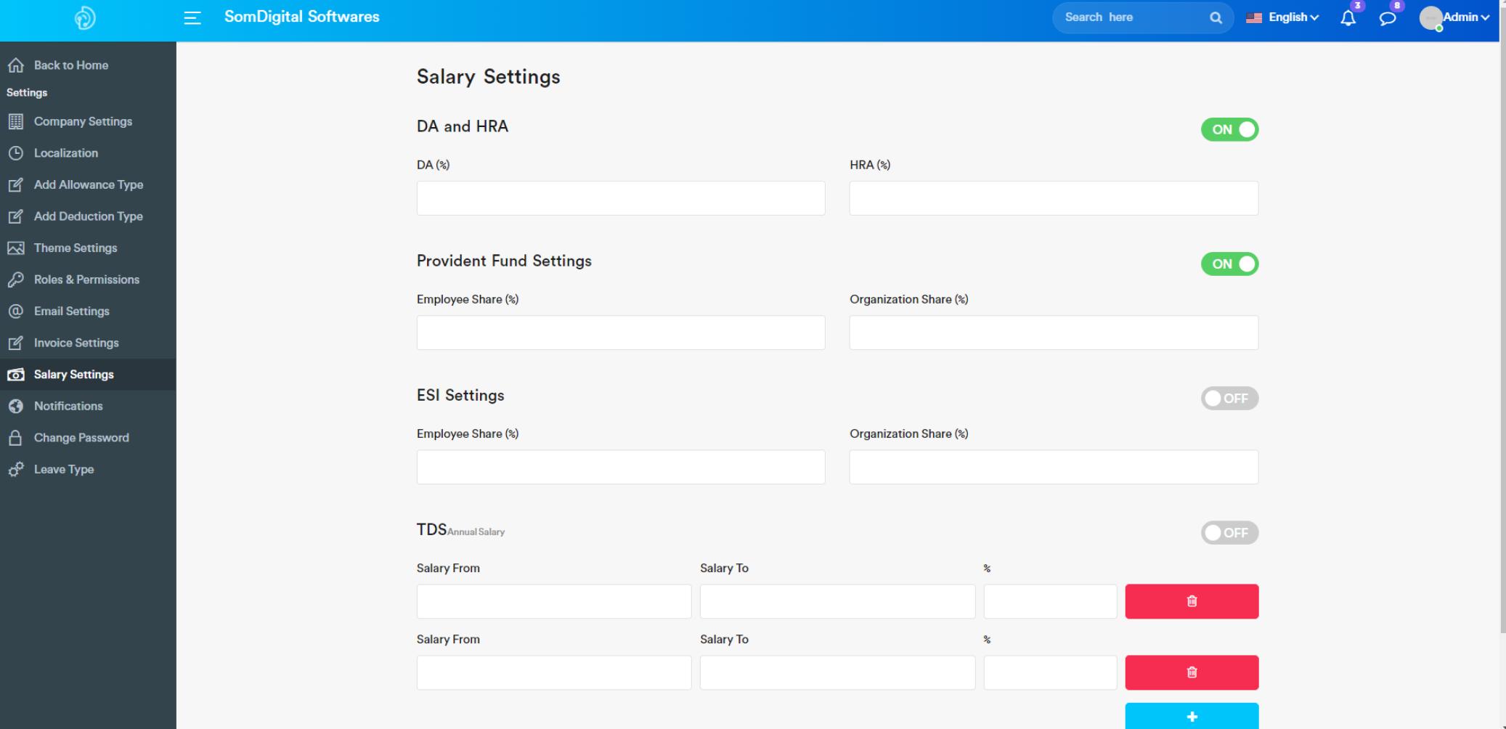Focus the DA (%) input field

[620, 198]
